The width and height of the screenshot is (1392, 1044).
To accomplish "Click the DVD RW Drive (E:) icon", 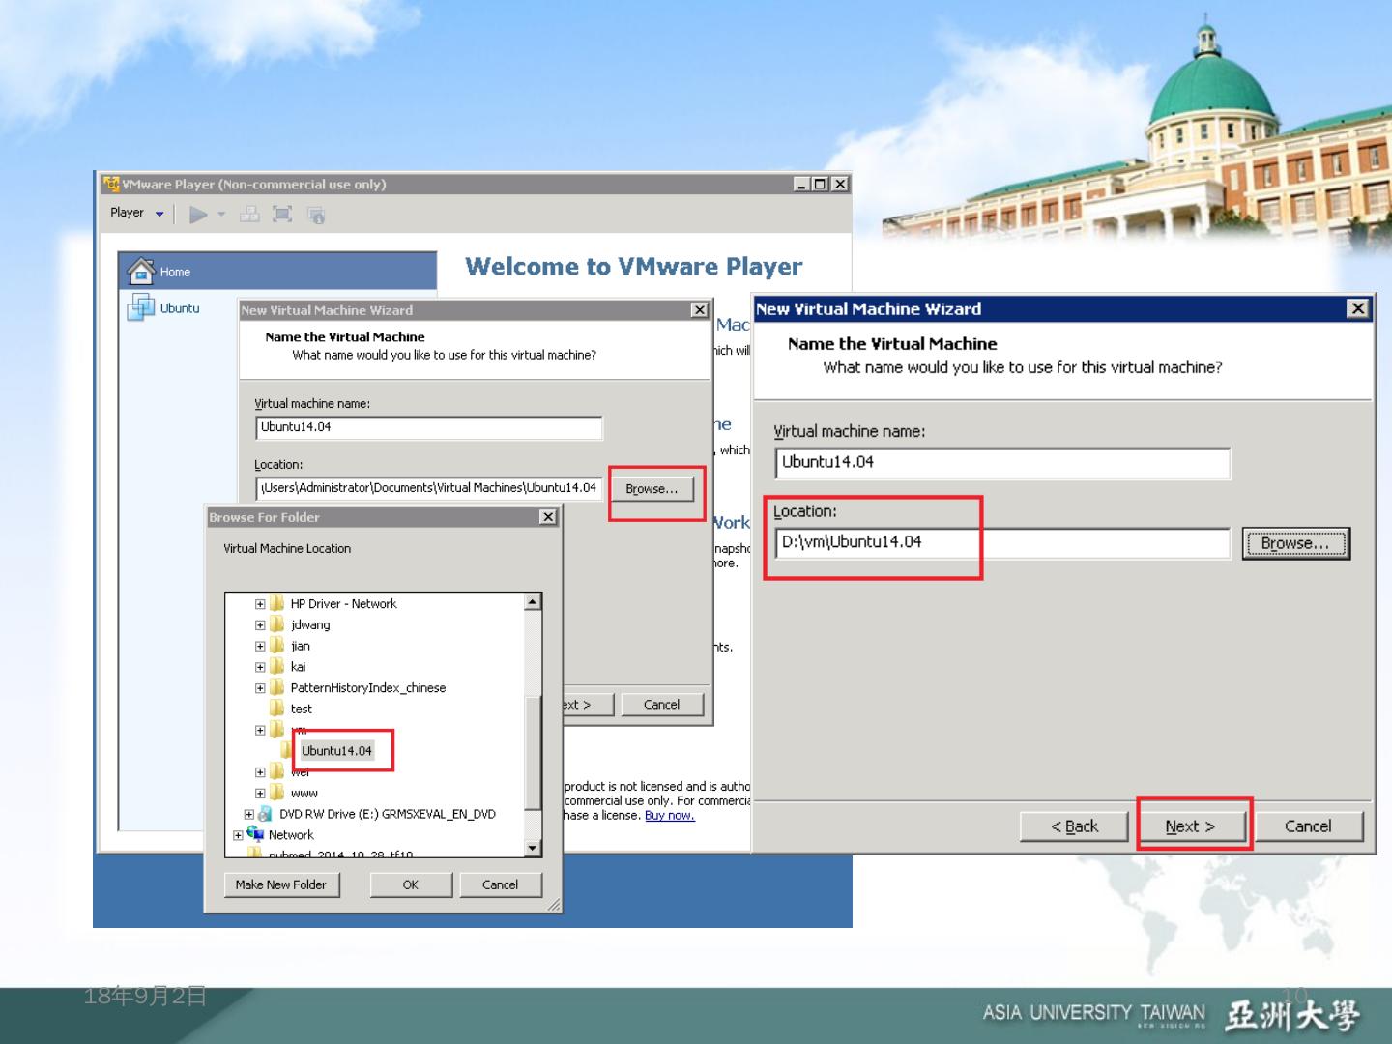I will click(265, 814).
